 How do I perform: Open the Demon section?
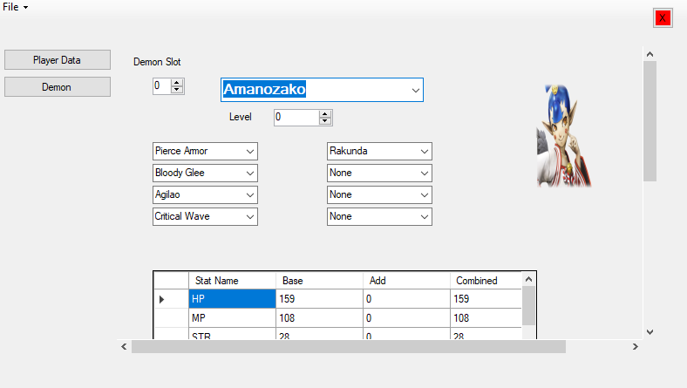pos(58,87)
